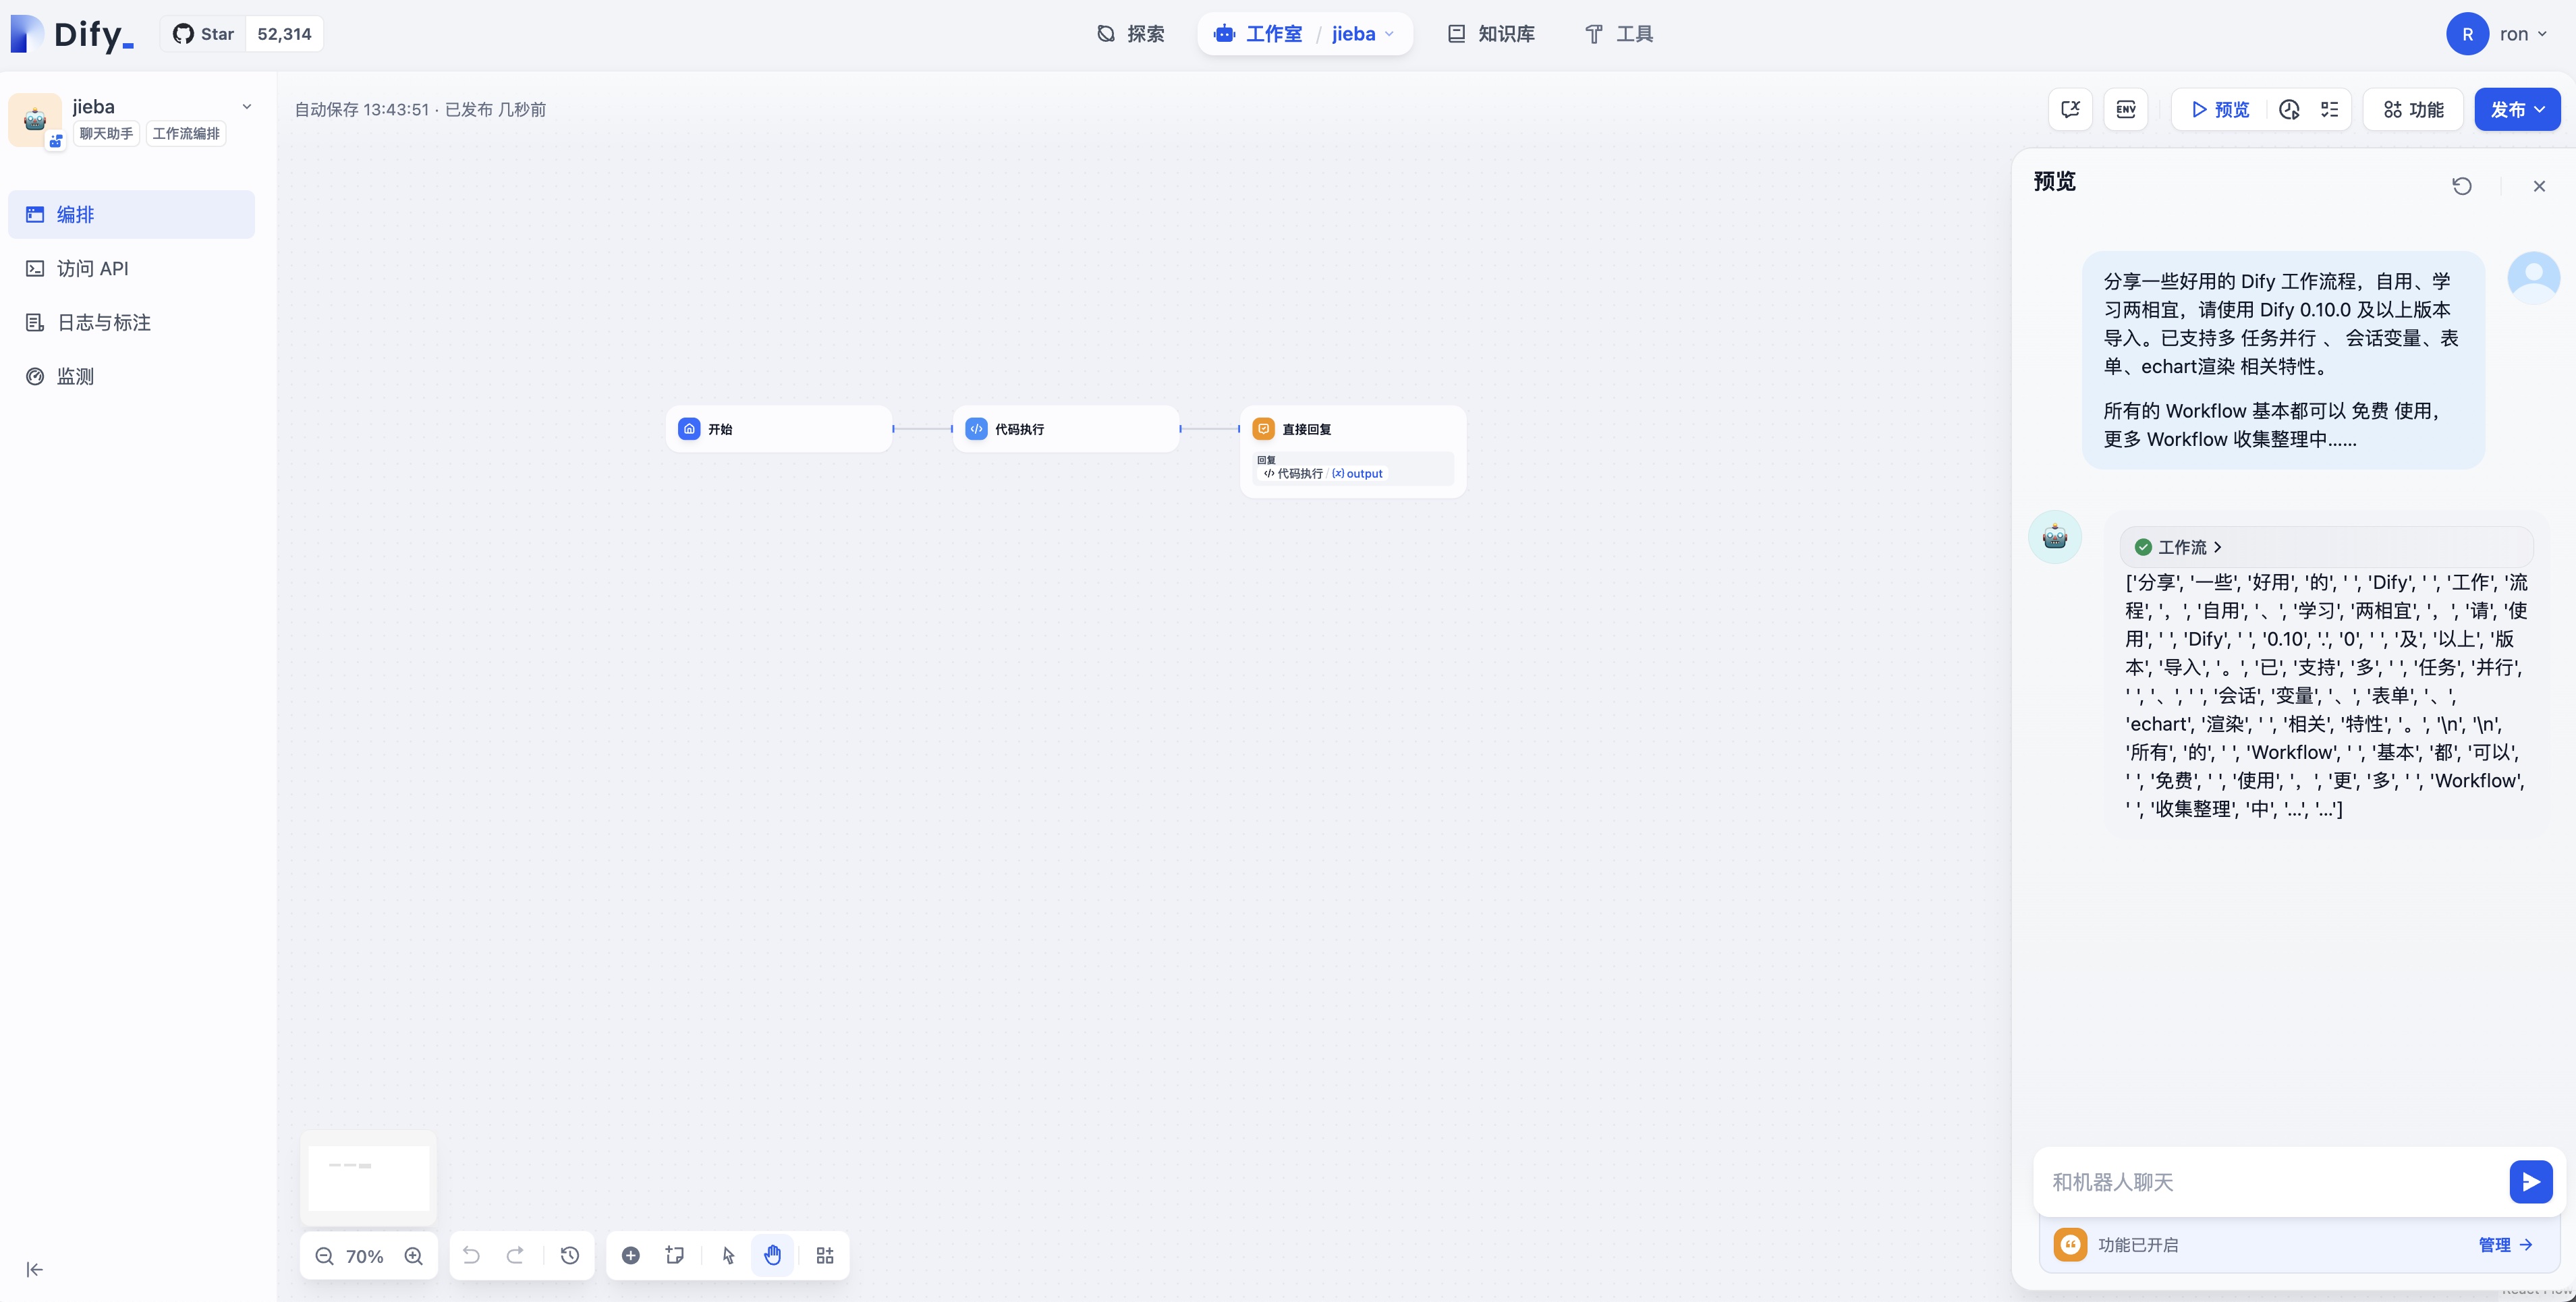Open the 功能 features button
Viewport: 2576px width, 1302px height.
point(2413,110)
